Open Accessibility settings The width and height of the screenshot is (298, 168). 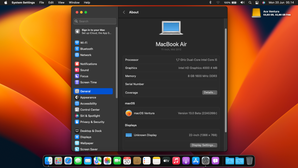point(93,104)
